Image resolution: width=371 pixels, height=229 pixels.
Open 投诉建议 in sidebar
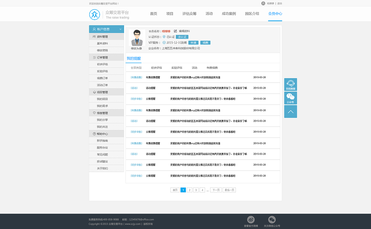[102, 162]
